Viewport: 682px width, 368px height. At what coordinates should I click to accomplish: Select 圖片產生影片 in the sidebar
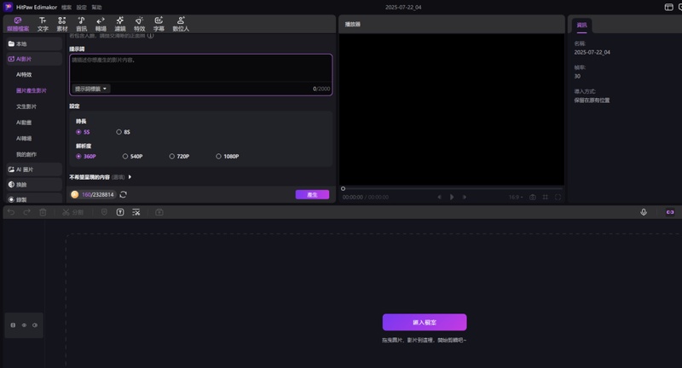pyautogui.click(x=32, y=91)
